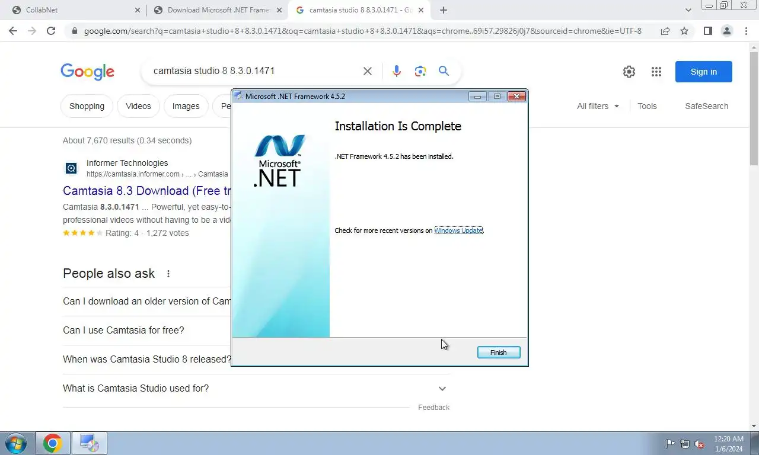Expand the tab search chevron

(x=688, y=10)
